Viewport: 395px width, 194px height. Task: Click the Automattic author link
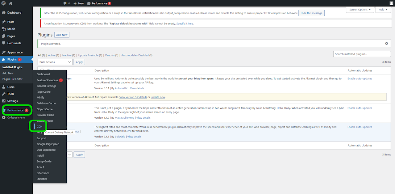coord(121,88)
